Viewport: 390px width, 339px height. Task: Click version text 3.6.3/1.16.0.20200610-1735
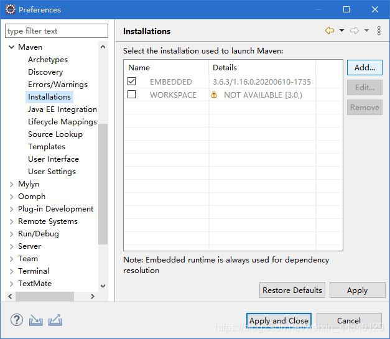262,81
